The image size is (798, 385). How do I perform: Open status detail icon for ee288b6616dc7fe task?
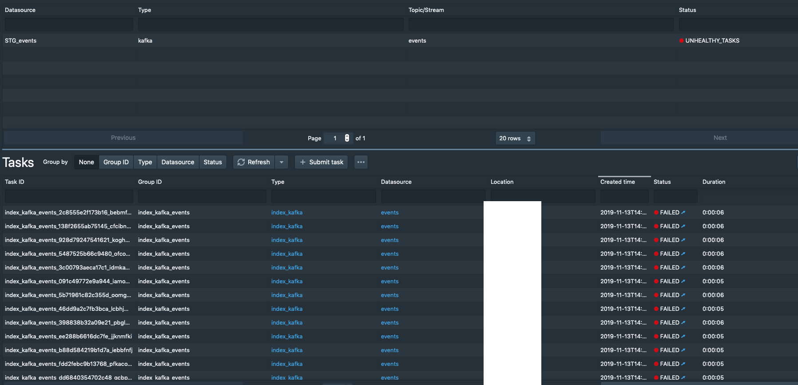coord(683,336)
